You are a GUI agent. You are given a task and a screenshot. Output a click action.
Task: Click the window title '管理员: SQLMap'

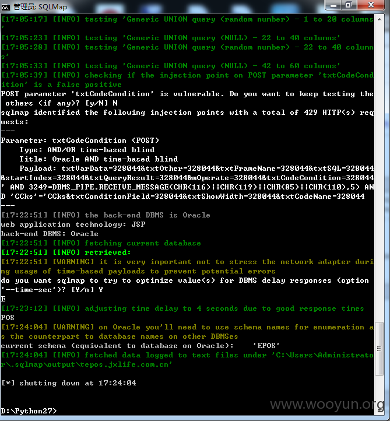click(40, 7)
